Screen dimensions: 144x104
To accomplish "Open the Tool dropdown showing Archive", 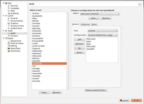I will click(103, 31).
